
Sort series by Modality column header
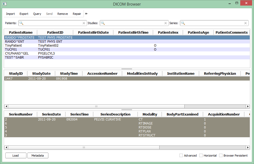150,114
